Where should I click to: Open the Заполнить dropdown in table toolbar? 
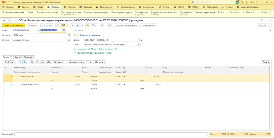tap(58, 62)
